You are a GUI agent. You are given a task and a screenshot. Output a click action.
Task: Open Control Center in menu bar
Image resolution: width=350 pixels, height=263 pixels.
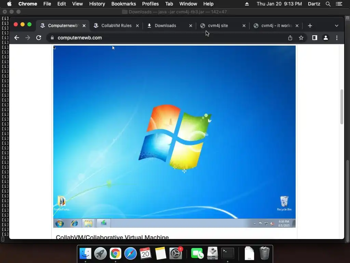tap(339, 4)
